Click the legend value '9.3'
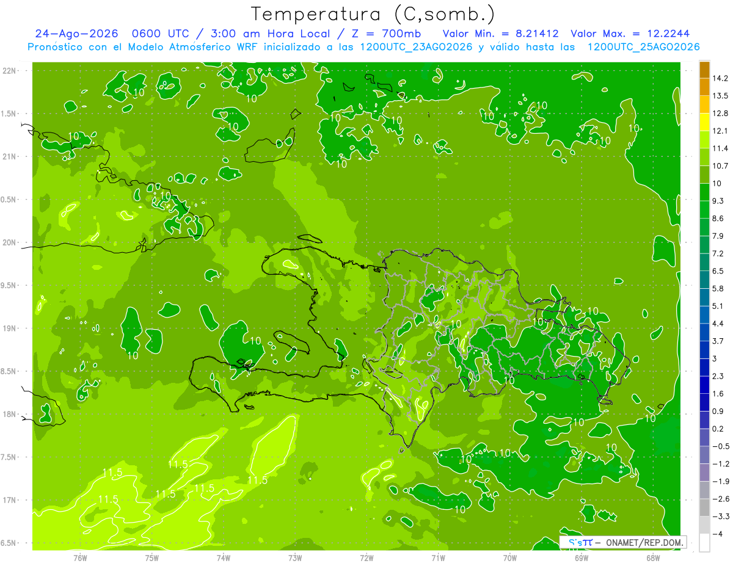Screen dimensions: 733x566 click(x=718, y=201)
